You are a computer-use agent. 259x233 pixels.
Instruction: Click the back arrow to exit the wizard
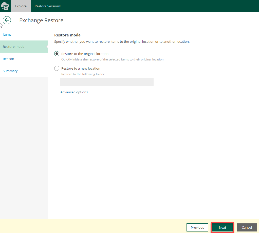(x=7, y=20)
